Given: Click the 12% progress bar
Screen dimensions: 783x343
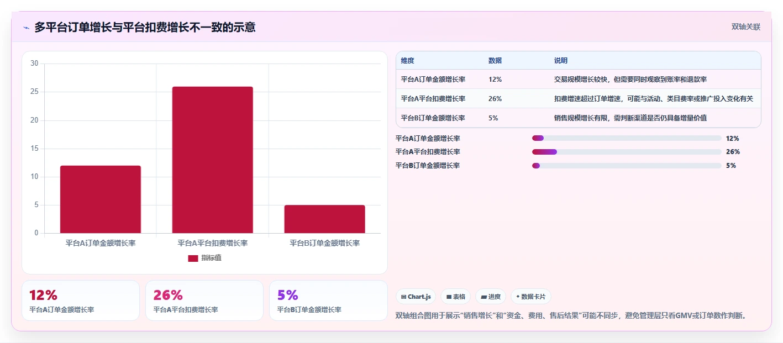Looking at the screenshot, I should (x=627, y=138).
